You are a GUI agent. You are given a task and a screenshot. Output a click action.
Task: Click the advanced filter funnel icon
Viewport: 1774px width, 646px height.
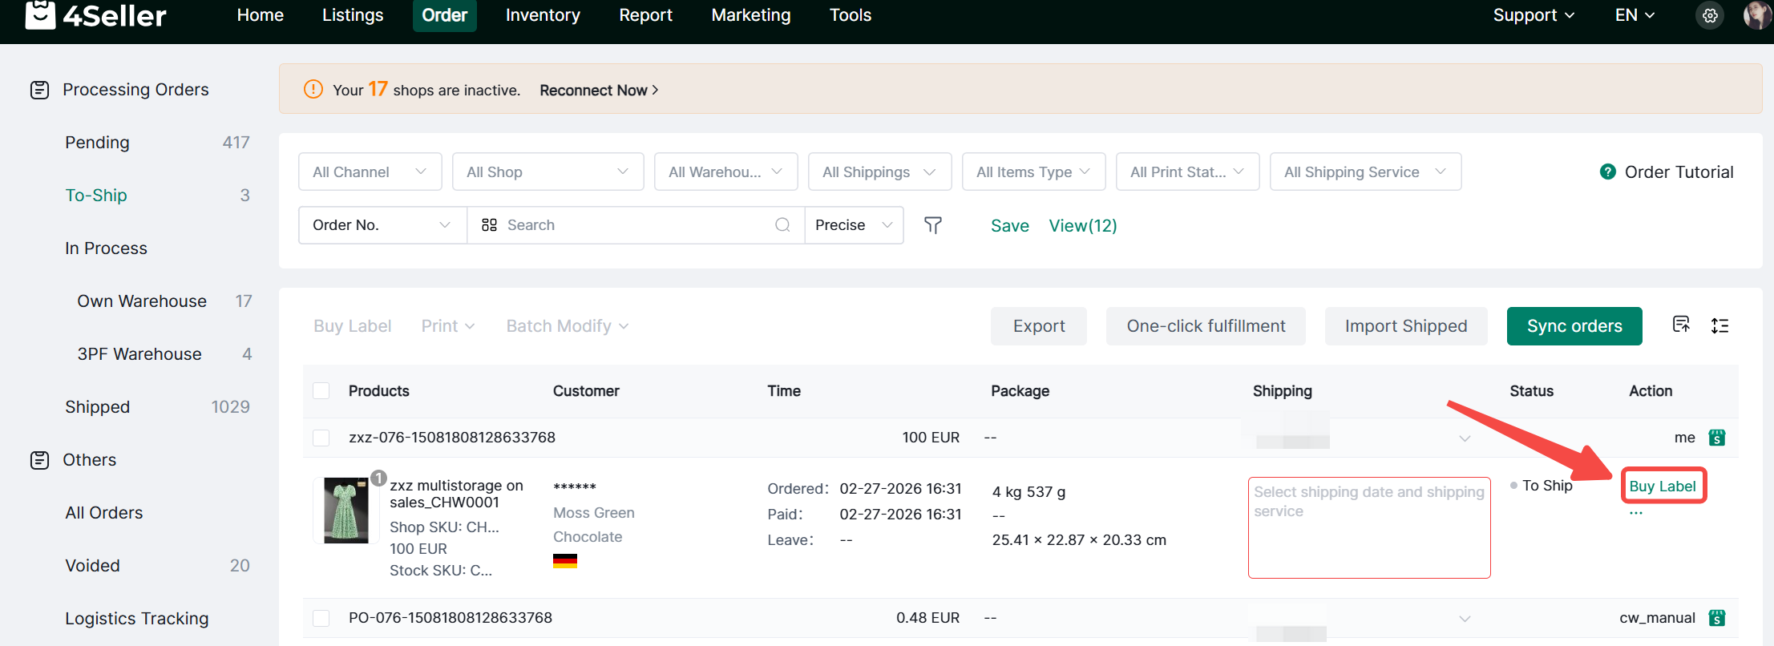tap(932, 225)
